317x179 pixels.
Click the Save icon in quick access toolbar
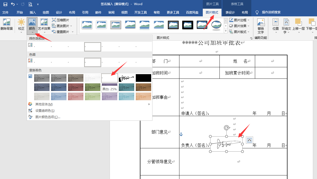coord(5,4)
